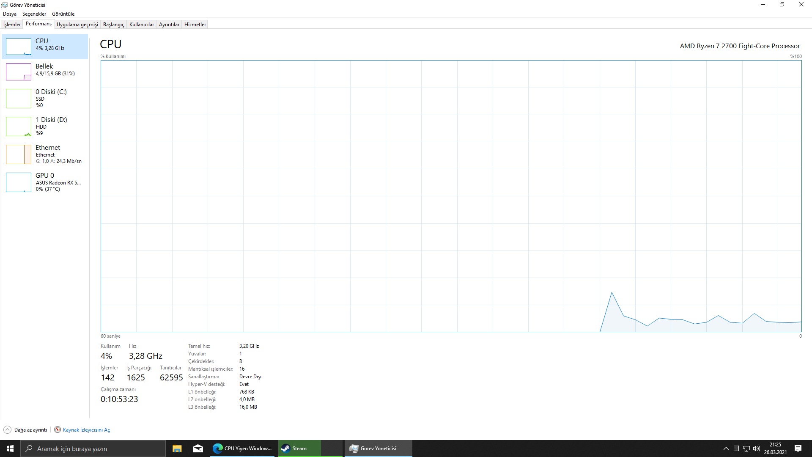This screenshot has width=812, height=457.
Task: Select the CPU performance thumbnail graph
Action: pos(19,47)
